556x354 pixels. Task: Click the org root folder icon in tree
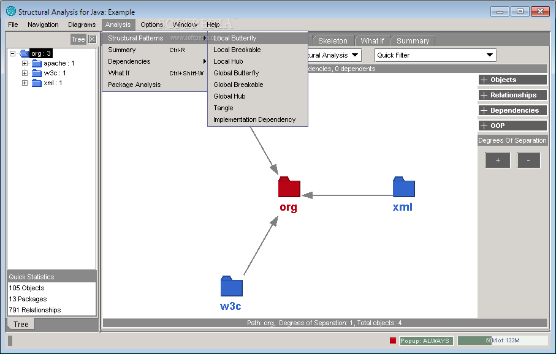pos(25,53)
